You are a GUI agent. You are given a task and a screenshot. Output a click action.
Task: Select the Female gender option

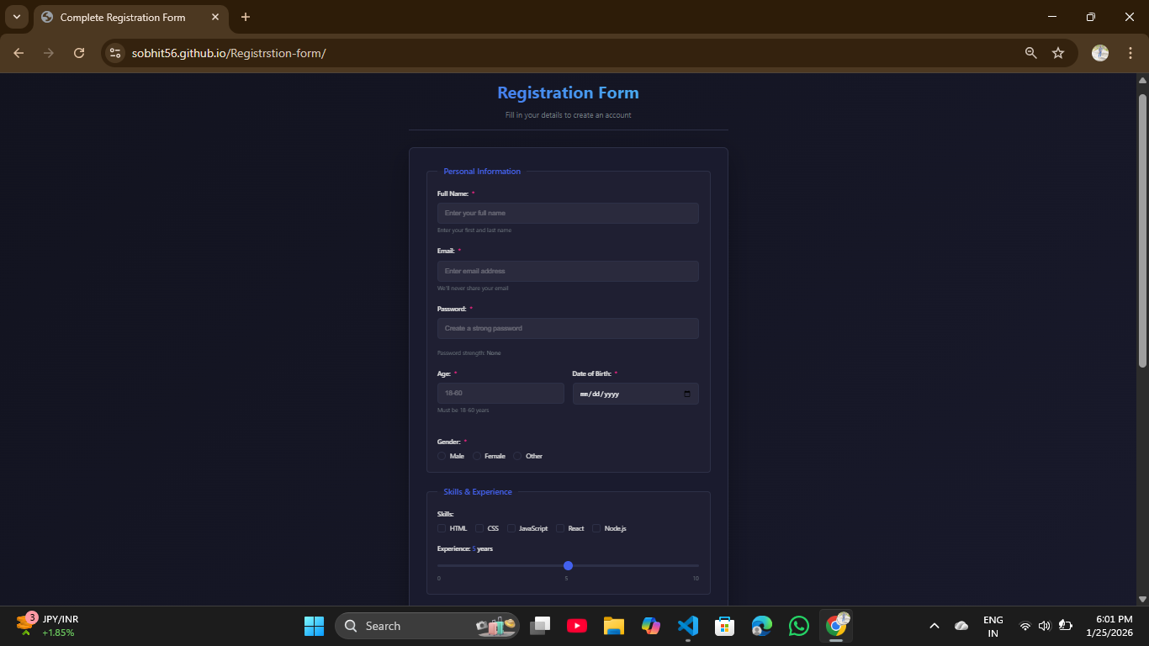click(x=476, y=455)
